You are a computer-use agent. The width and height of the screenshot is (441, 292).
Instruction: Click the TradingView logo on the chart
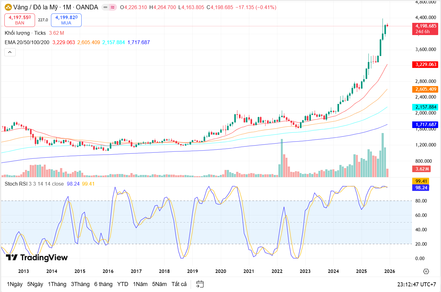(37, 258)
